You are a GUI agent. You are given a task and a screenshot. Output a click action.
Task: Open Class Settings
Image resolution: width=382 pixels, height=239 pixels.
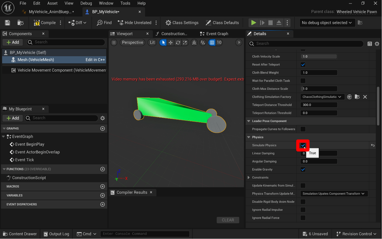[182, 23]
